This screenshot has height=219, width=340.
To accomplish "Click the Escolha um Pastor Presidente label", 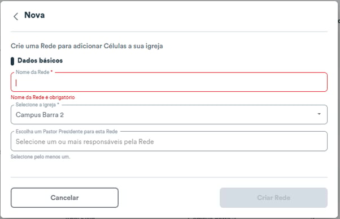I will pyautogui.click(x=67, y=131).
